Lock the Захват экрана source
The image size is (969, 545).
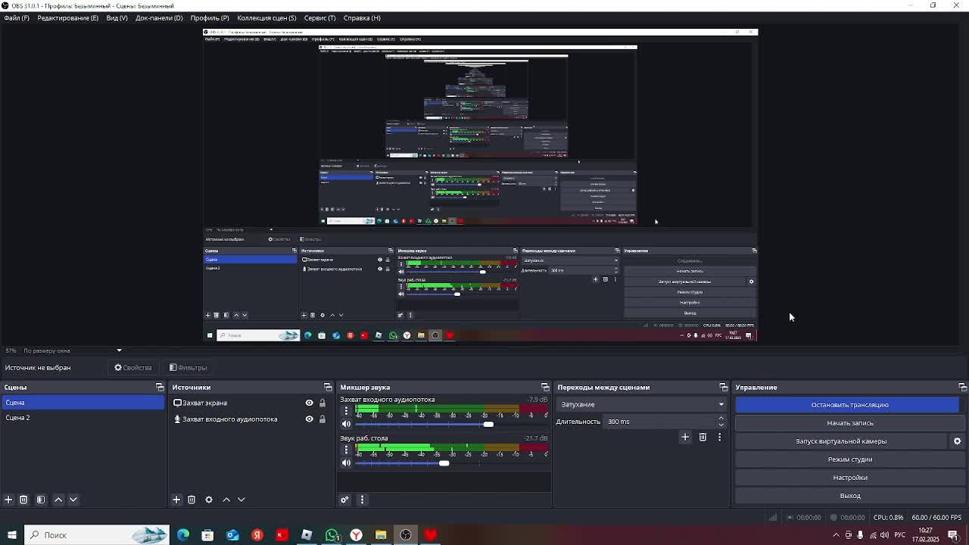(322, 403)
